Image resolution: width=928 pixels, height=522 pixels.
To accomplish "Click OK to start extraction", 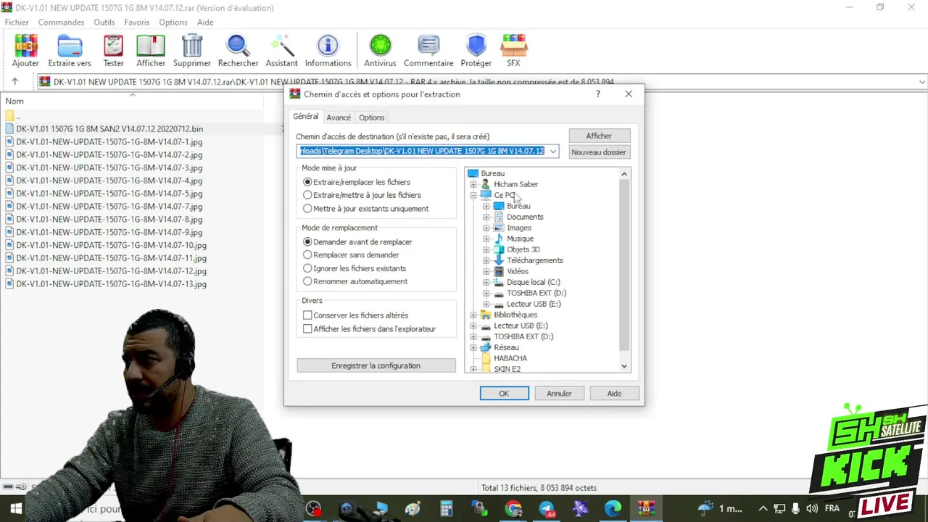I will click(x=504, y=394).
